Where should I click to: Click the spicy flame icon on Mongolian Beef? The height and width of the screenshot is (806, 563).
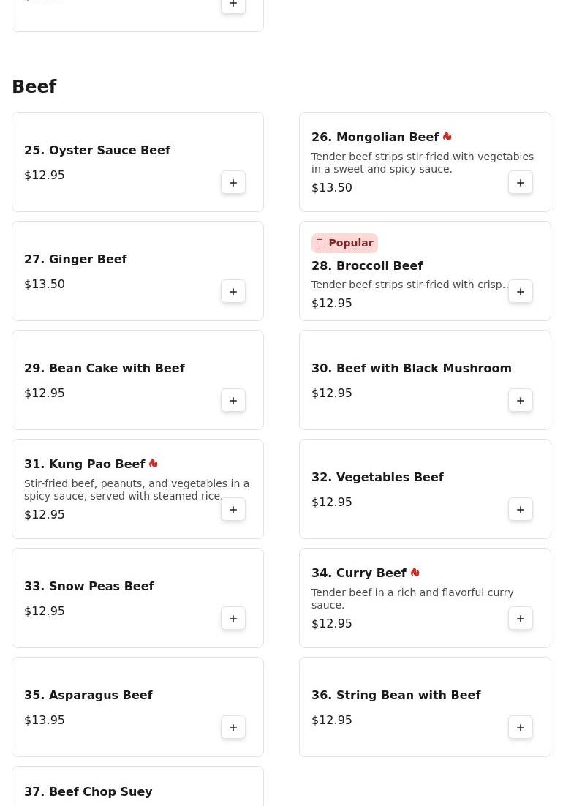coord(447,136)
